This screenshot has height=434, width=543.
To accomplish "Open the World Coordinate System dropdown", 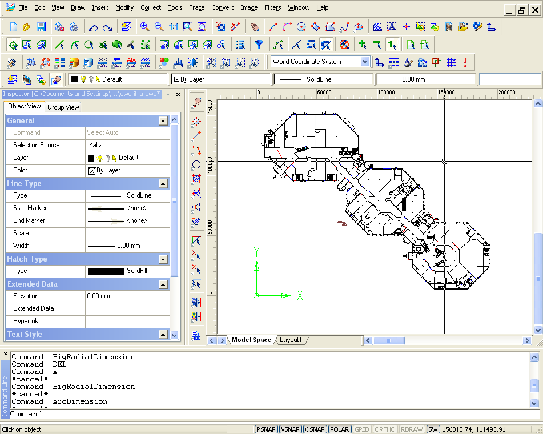I will [x=364, y=62].
